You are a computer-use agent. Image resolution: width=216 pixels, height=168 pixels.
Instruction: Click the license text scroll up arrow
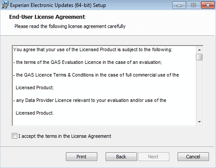(199, 50)
